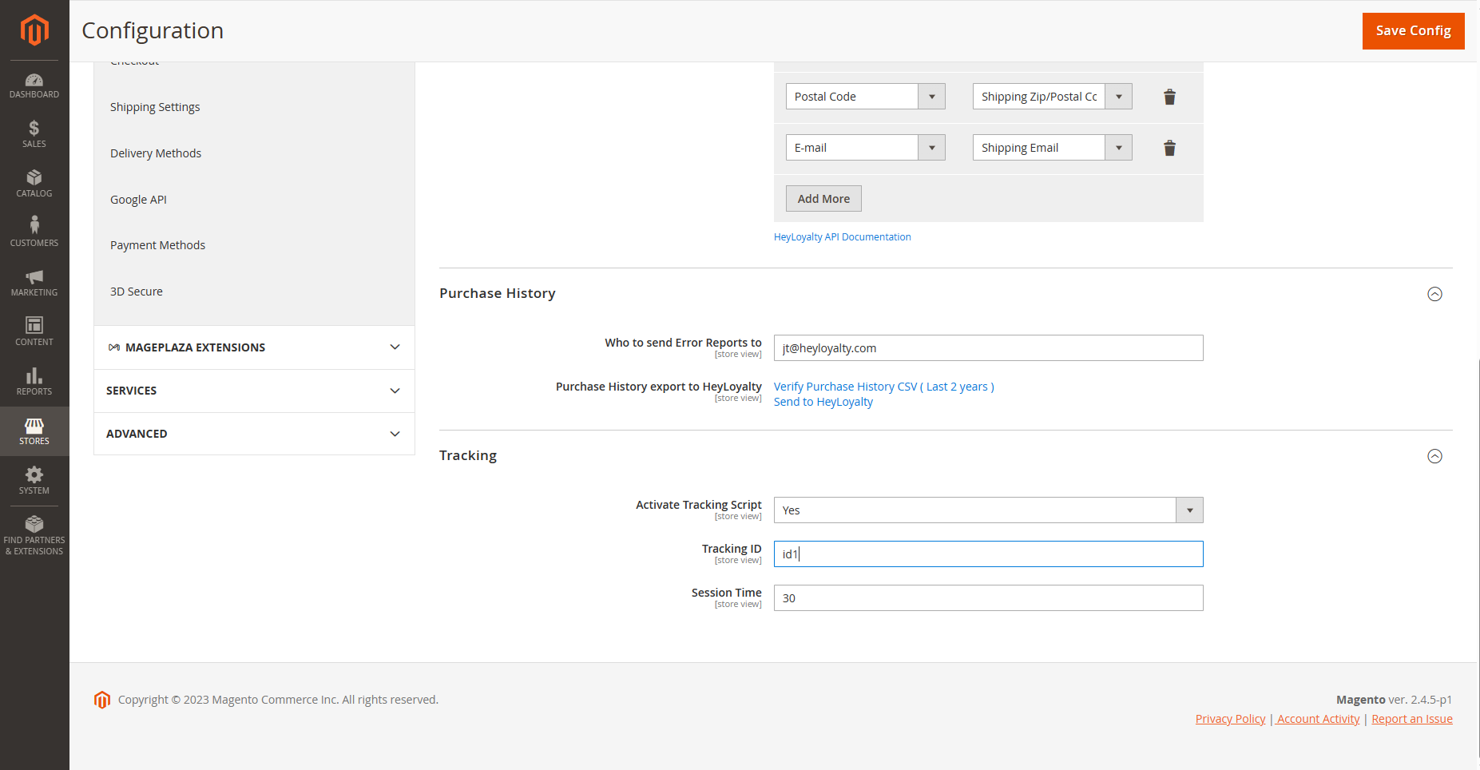Focus the error reports email field
The image size is (1480, 770).
[988, 348]
